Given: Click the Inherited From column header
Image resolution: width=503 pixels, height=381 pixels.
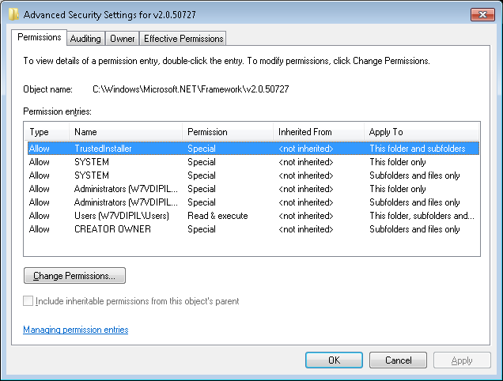Looking at the screenshot, I should 318,132.
